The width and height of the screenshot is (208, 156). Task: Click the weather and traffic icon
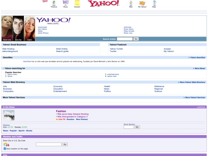(x=6, y=144)
